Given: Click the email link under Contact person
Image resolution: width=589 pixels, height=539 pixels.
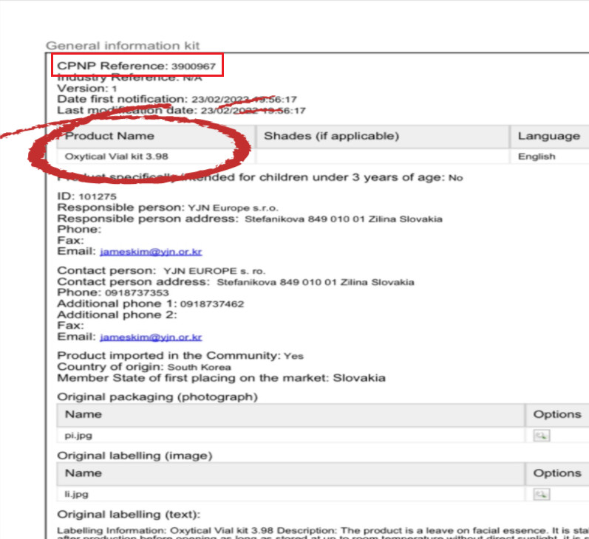Looking at the screenshot, I should (151, 337).
